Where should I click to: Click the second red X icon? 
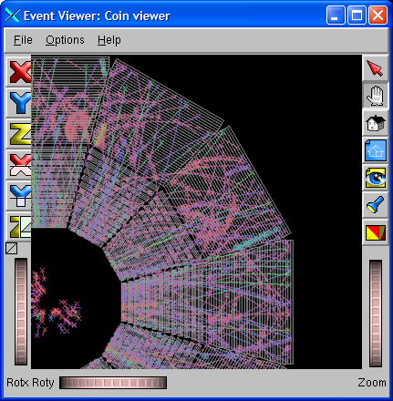click(19, 165)
